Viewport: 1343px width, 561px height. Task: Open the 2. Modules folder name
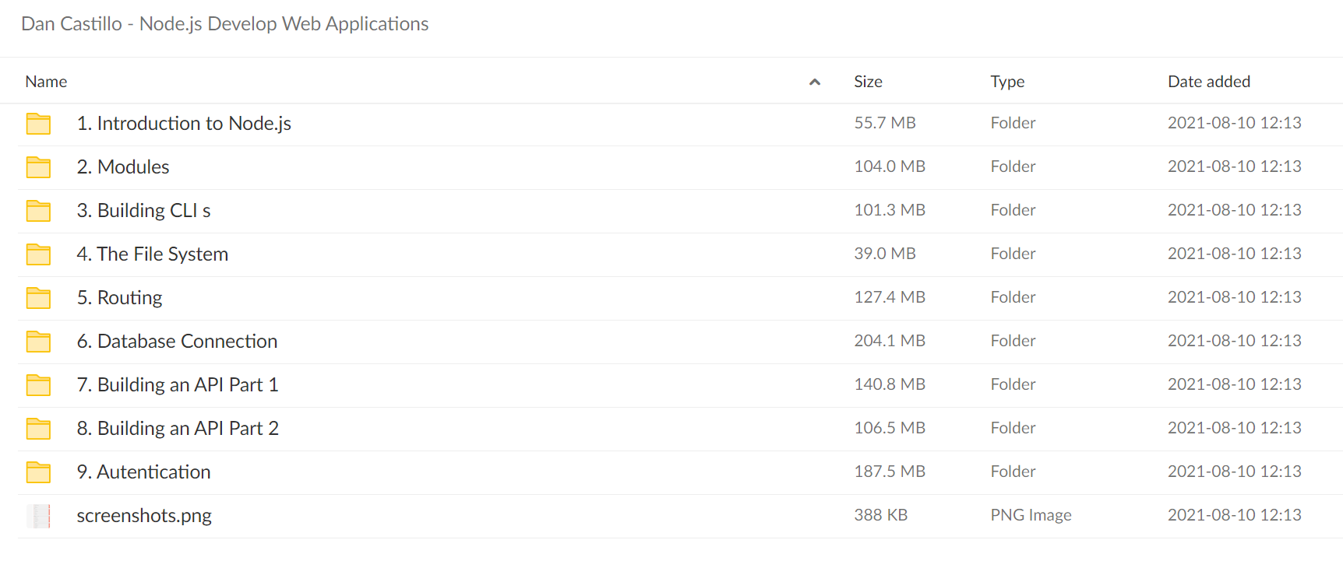123,167
